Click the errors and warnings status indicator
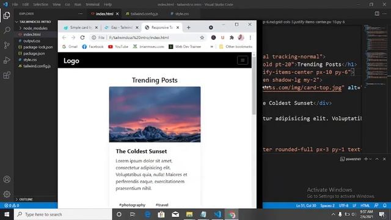Screen dimensions: 391x220 pyautogui.click(x=12, y=205)
